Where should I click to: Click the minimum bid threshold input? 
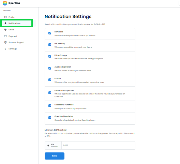click(98, 145)
